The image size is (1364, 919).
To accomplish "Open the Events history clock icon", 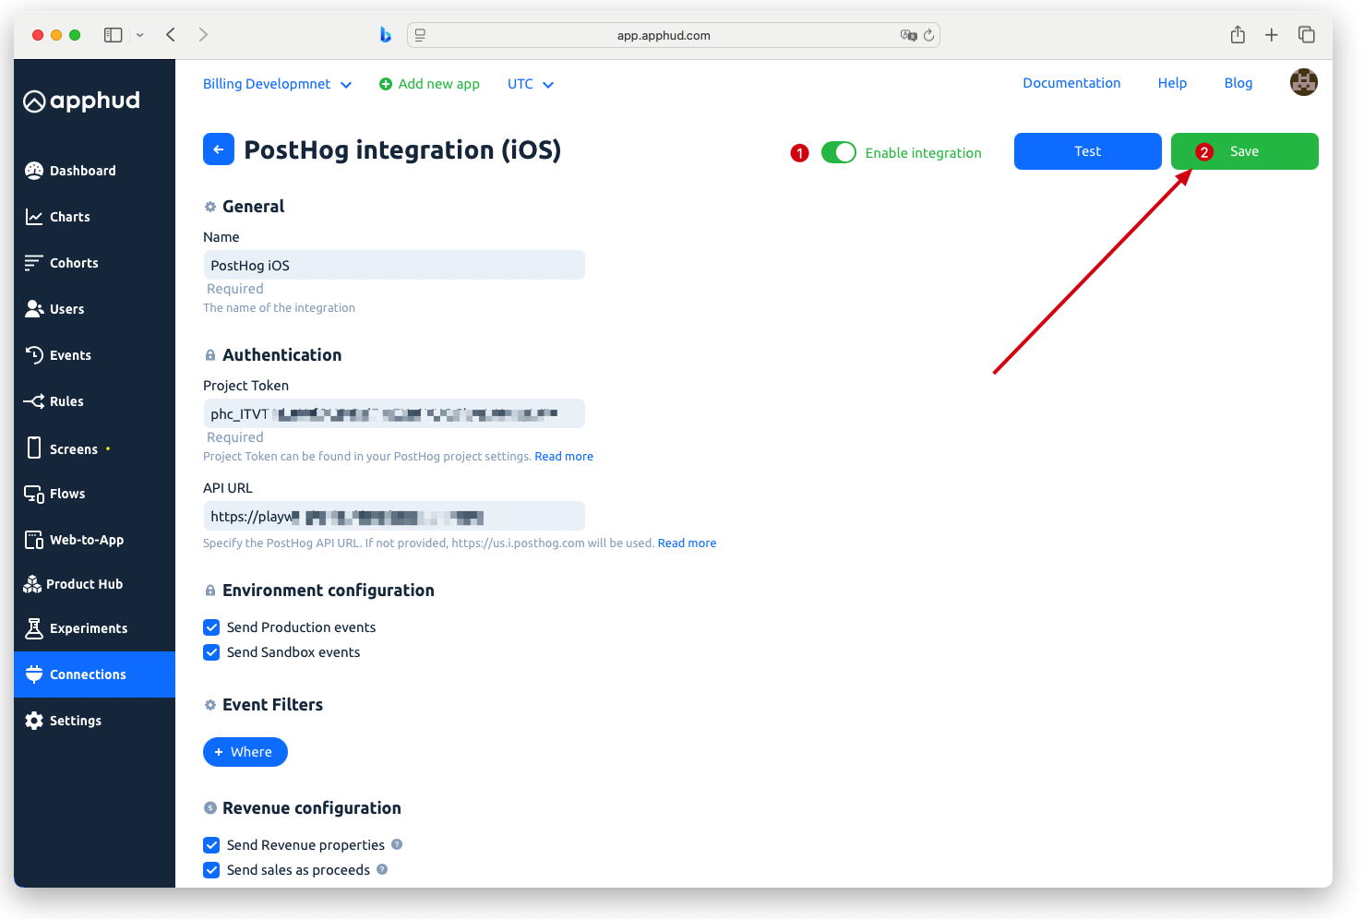I will [x=34, y=355].
